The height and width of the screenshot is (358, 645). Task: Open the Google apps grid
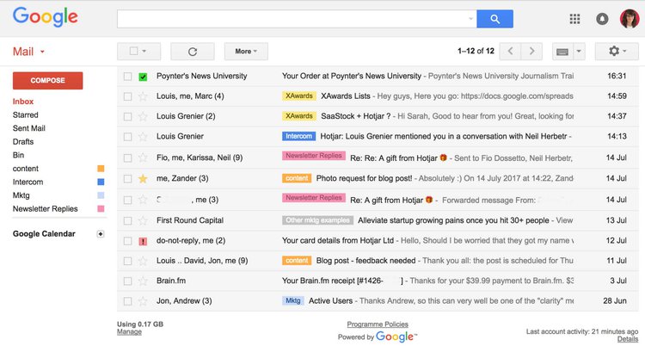[574, 19]
